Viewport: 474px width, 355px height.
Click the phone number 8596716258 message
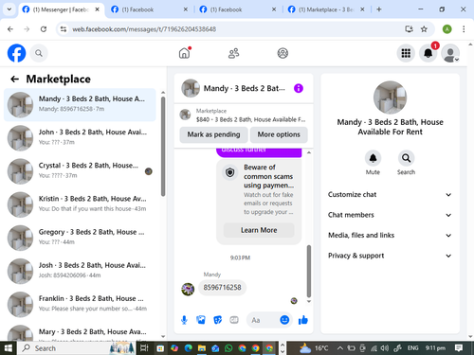[222, 288]
